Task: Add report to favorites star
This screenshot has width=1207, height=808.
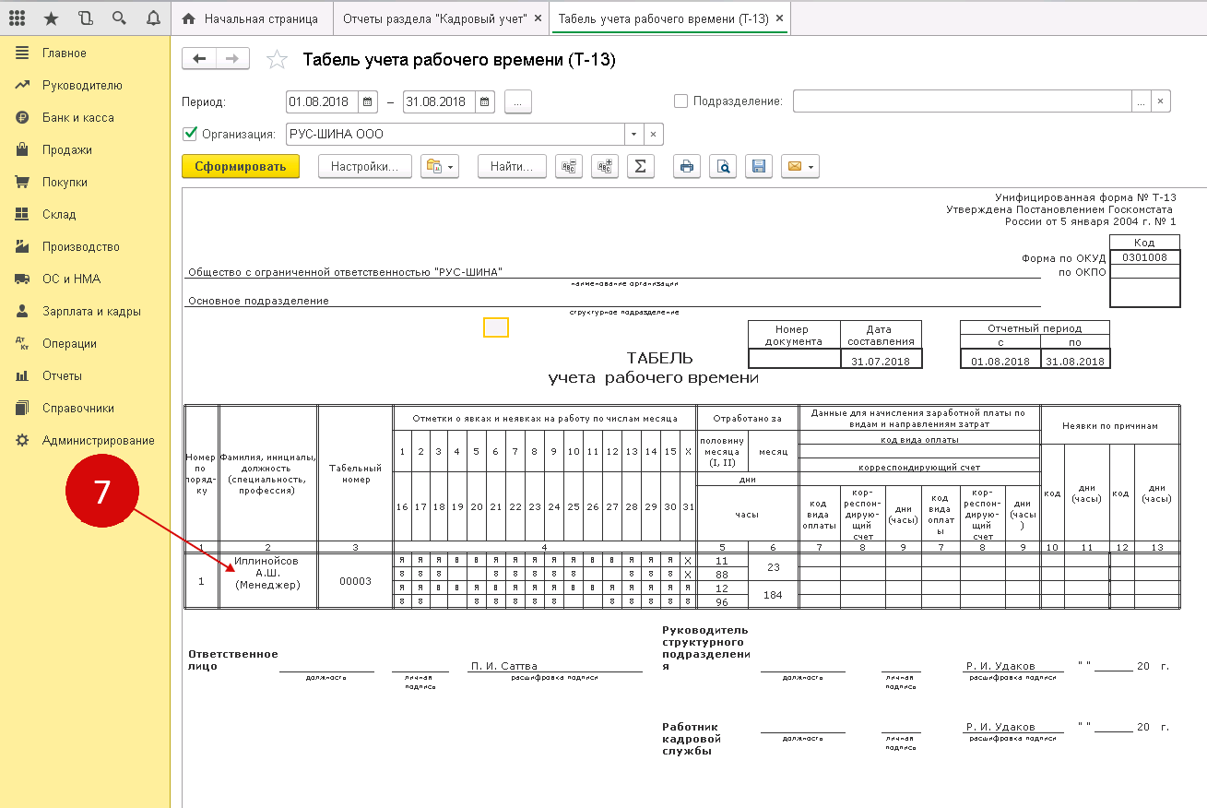Action: tap(276, 60)
